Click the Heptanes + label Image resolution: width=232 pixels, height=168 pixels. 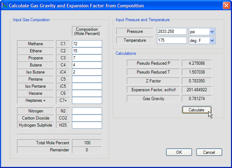[x=35, y=100]
